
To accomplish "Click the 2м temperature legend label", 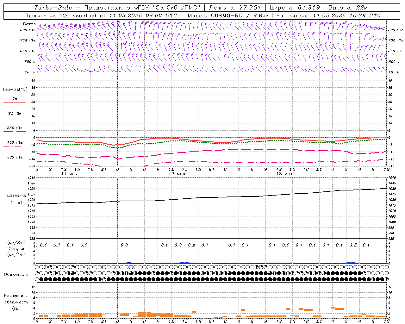I will (15, 99).
